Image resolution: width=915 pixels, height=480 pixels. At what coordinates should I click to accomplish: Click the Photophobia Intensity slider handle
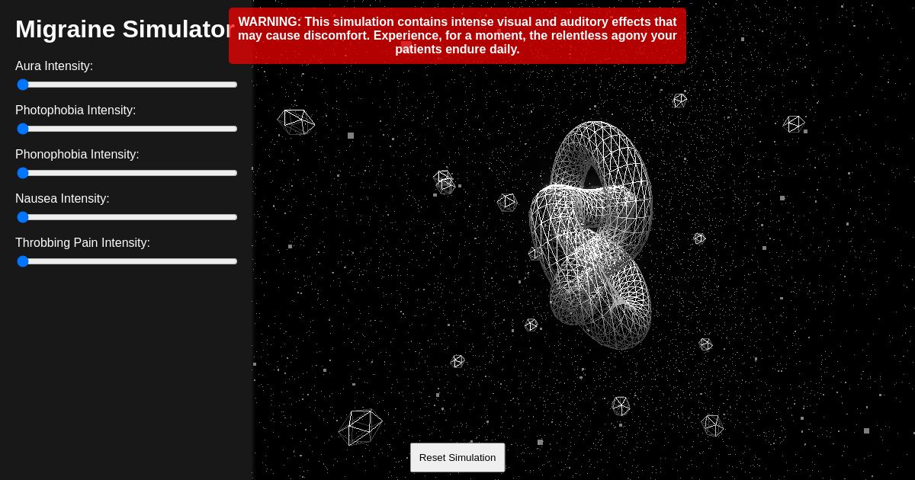(23, 129)
